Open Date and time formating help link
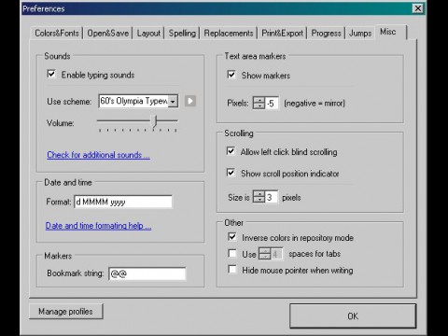448x336 pixels. [x=98, y=226]
